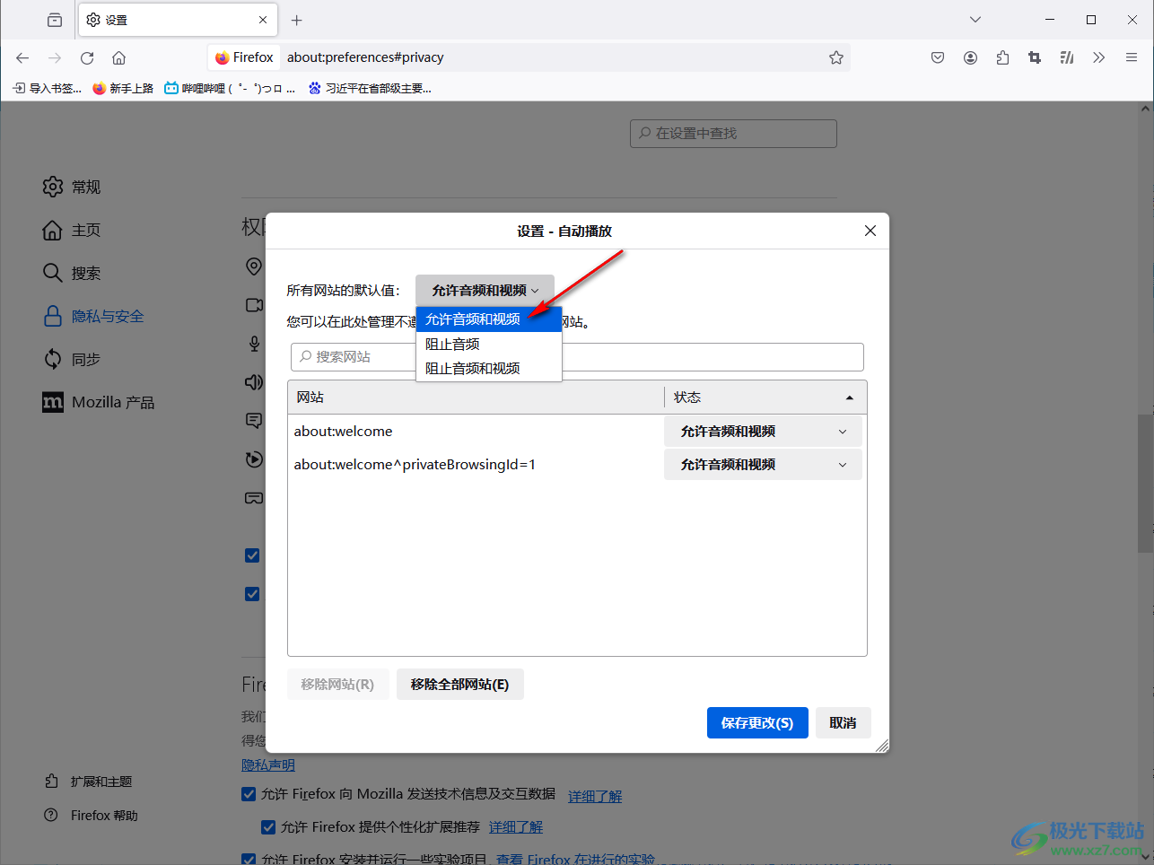
Task: Open the Firefox home page icon
Action: click(118, 57)
